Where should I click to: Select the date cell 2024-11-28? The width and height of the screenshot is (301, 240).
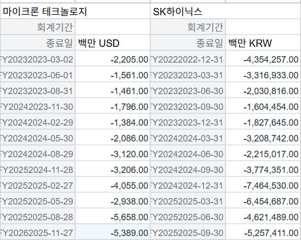(x=38, y=169)
